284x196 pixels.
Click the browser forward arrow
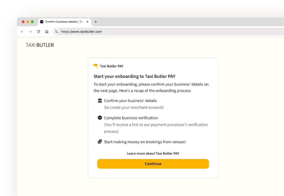(30, 32)
